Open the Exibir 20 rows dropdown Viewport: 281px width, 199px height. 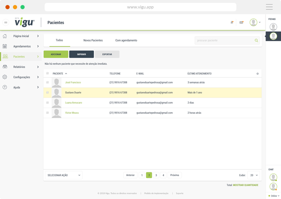[x=253, y=175]
